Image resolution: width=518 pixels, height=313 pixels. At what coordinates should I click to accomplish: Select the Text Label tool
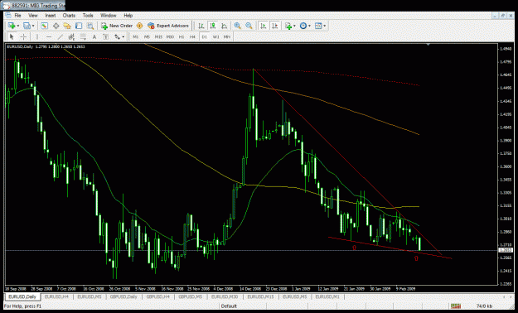(106, 36)
